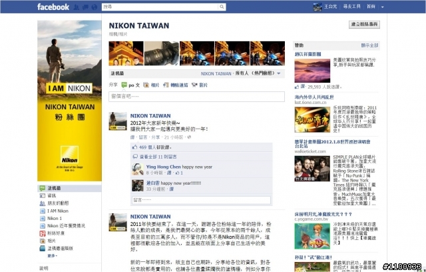Select the link share option

(x=176, y=85)
